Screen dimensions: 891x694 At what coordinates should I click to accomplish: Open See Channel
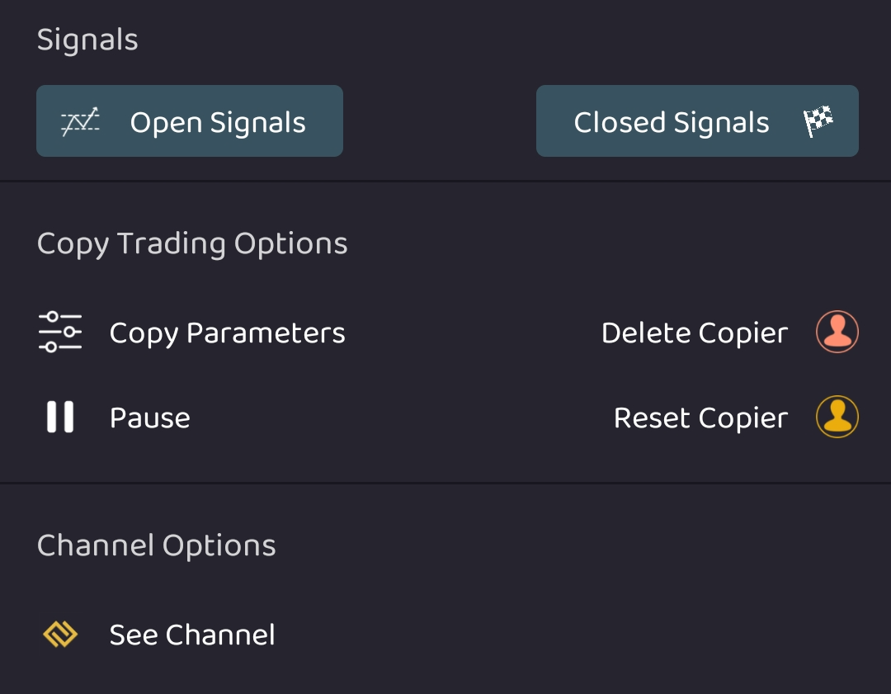pos(191,635)
